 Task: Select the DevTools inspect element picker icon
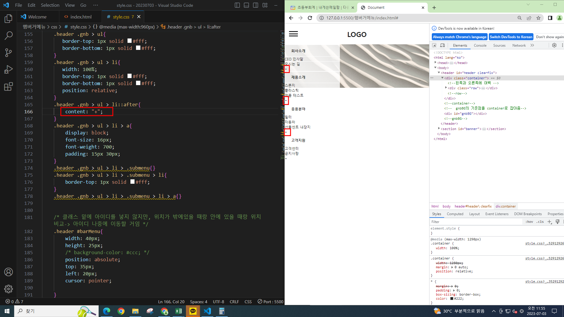coord(434,45)
